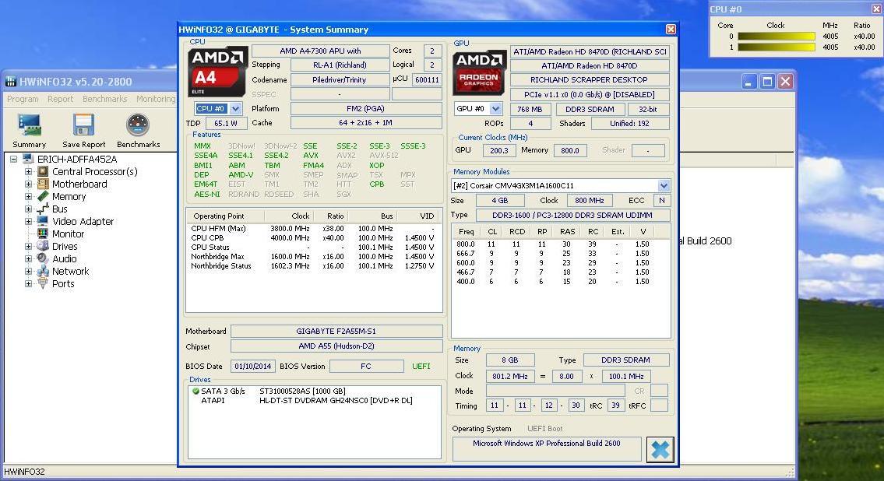Expand the Drives tree node
Screen dimensions: 884x481
click(28, 246)
